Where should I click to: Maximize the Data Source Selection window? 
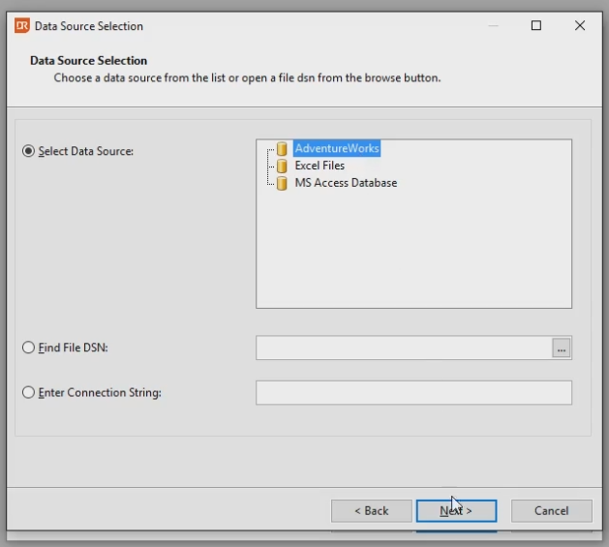pyautogui.click(x=535, y=26)
